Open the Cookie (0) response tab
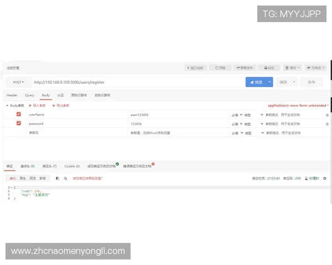The image size is (332, 265). [72, 166]
